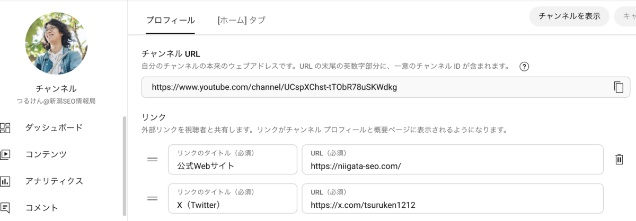This screenshot has height=221, width=636.
Task: Copy the channel URL with the copy icon
Action: coord(618,87)
